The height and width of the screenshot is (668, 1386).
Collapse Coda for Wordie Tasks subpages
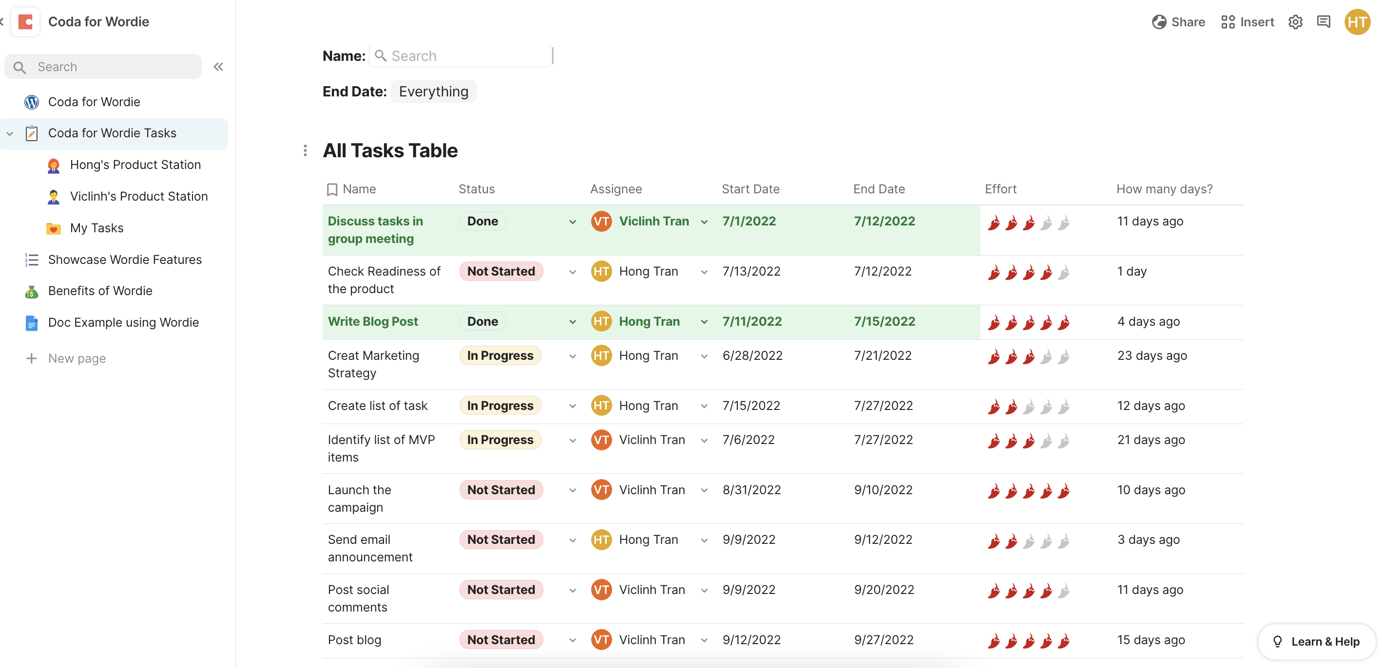[x=10, y=133]
